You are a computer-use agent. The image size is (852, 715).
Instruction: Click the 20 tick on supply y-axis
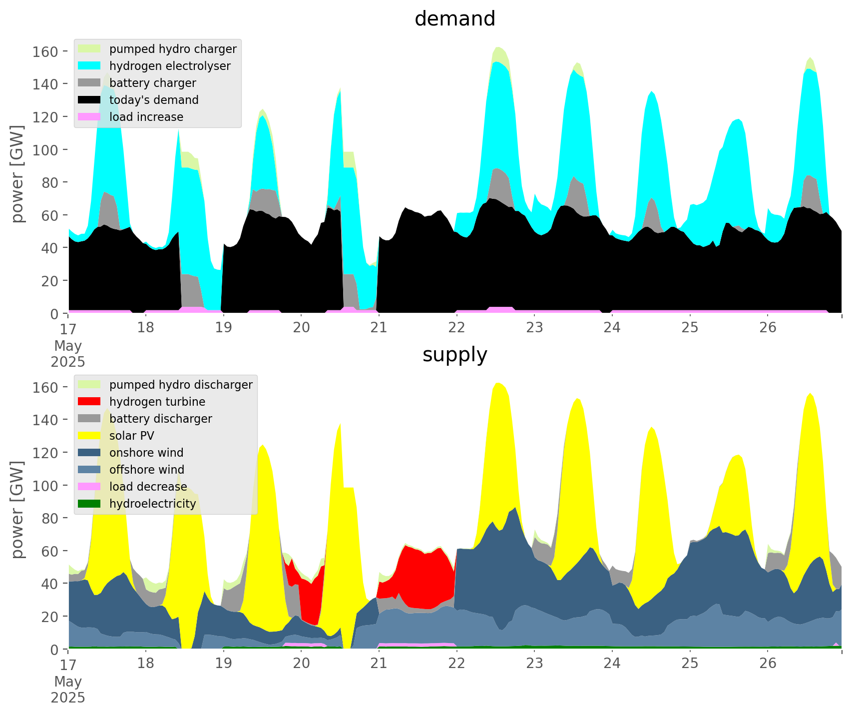point(49,617)
